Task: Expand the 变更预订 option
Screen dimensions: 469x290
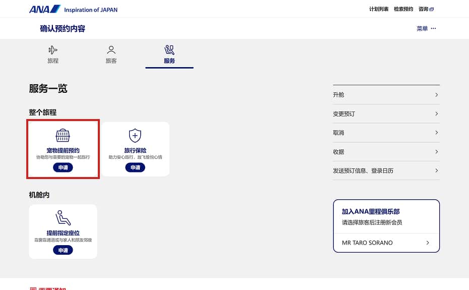Action: pyautogui.click(x=386, y=114)
